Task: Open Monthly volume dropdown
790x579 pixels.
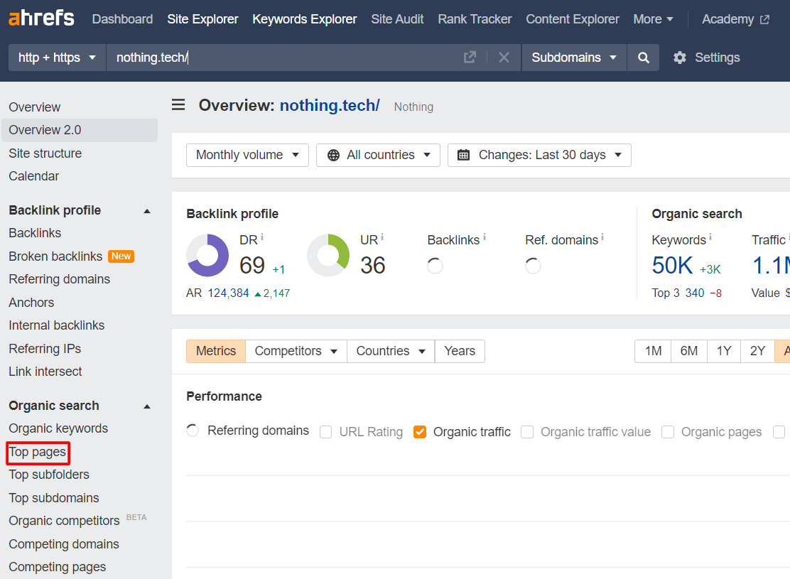Action: pos(247,155)
